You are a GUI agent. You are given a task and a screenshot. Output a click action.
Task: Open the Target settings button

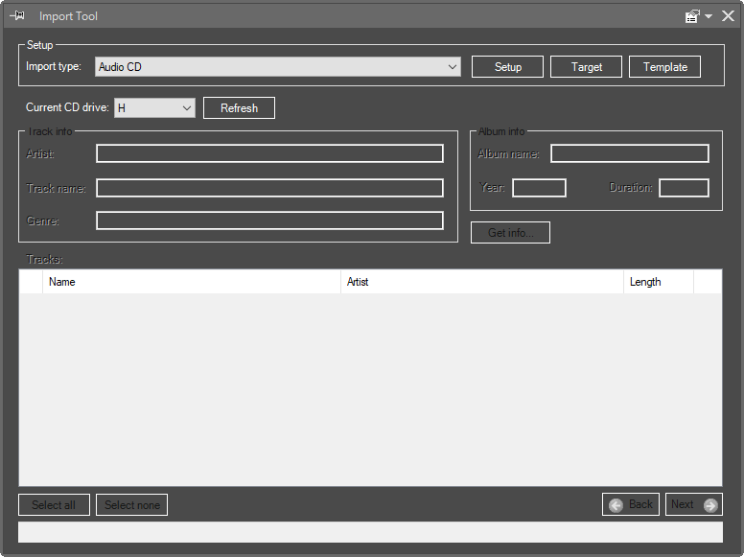(x=587, y=67)
